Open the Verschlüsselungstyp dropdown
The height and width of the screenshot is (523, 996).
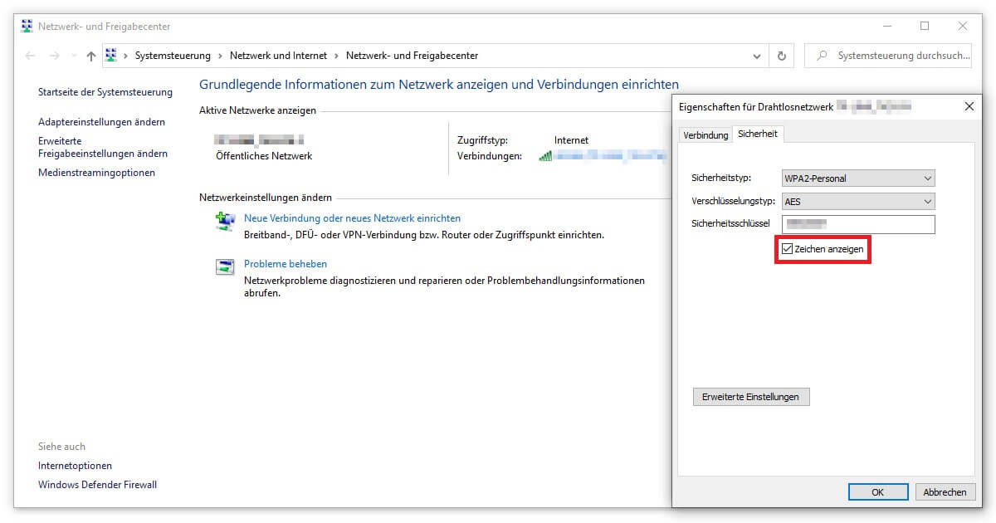point(858,201)
